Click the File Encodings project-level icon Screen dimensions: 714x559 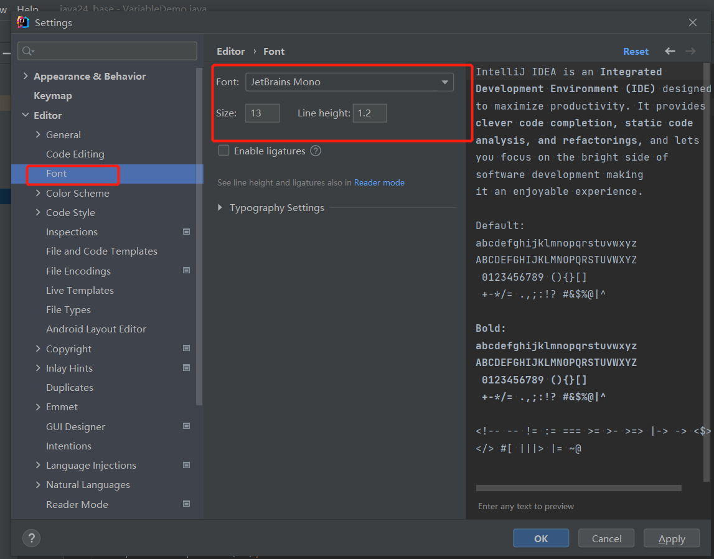click(x=186, y=271)
